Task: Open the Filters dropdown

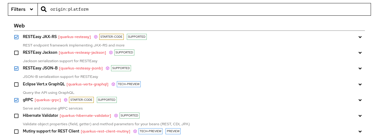Action: [x=22, y=9]
